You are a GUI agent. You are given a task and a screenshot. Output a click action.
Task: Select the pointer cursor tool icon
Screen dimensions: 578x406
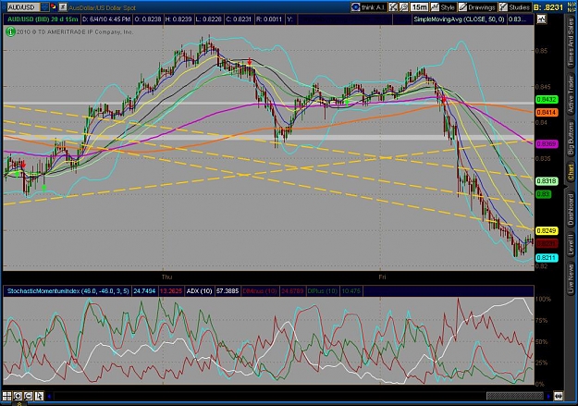(39, 396)
